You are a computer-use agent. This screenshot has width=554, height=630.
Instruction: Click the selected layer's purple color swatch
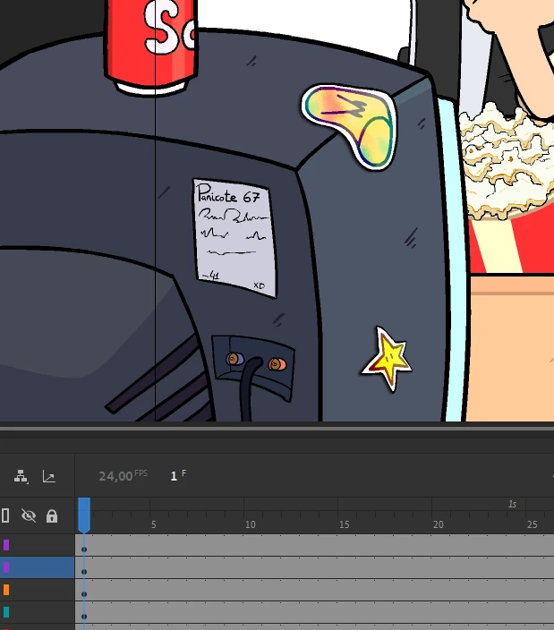(6, 567)
